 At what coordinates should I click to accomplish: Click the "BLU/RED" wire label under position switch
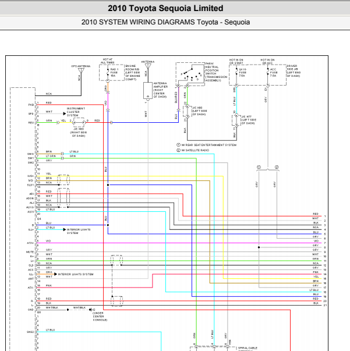coord(176,97)
